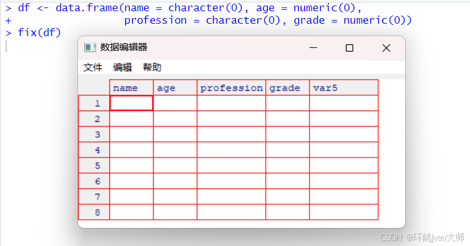Open the 编辑 menu
Image resolution: width=470 pixels, height=246 pixels.
(122, 67)
